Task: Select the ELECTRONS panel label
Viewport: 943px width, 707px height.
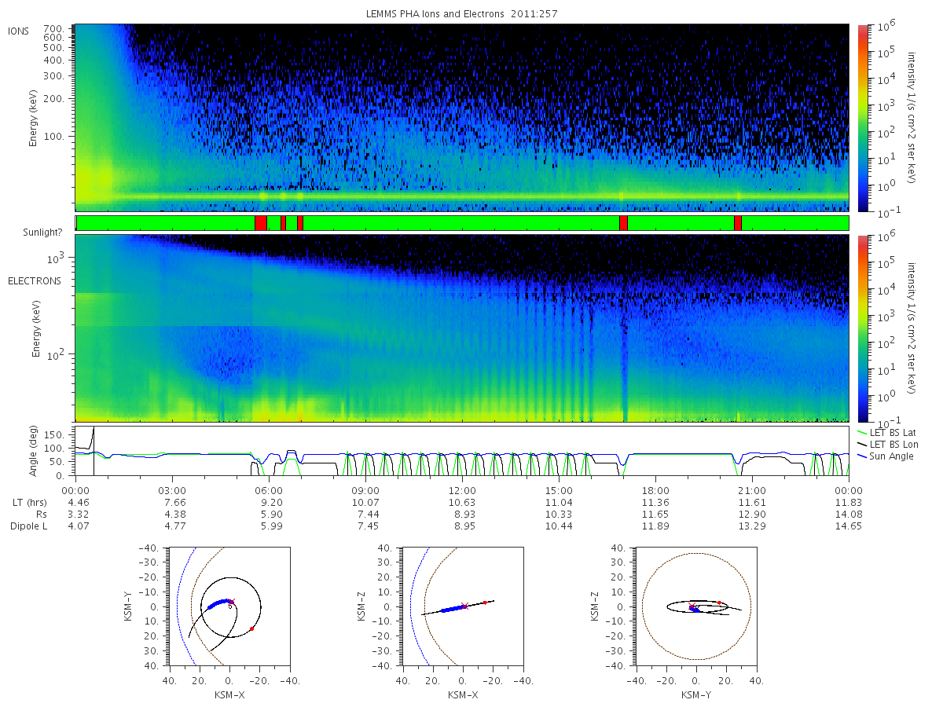Action: [34, 280]
